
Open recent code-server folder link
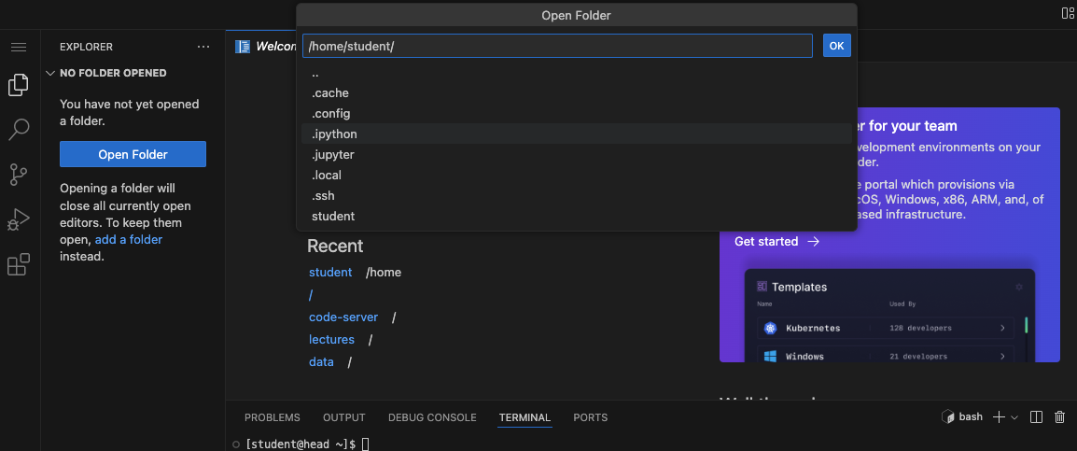(343, 317)
